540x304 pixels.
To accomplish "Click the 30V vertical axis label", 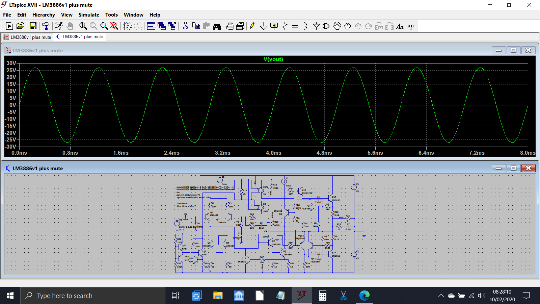I will tap(11, 63).
